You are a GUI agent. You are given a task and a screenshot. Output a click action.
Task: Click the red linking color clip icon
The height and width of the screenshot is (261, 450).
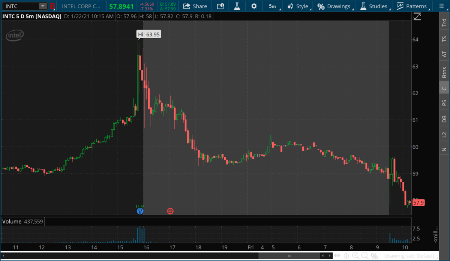coord(52,6)
